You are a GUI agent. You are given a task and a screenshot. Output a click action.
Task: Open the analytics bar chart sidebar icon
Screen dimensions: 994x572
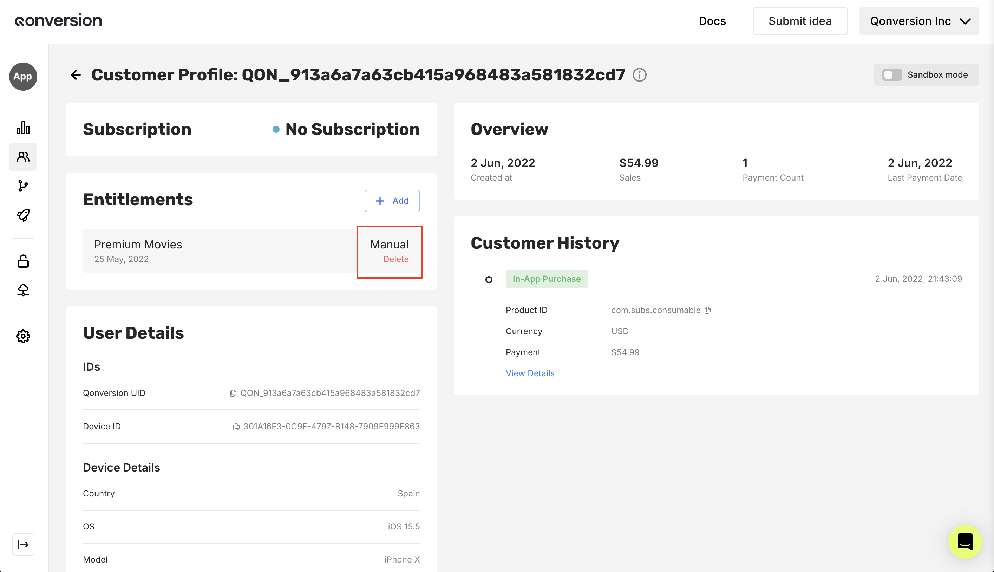pyautogui.click(x=23, y=128)
